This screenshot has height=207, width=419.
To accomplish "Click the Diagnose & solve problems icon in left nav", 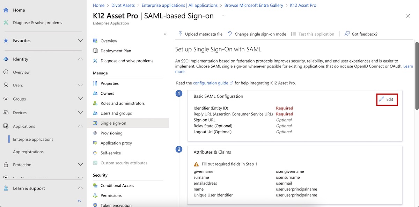I will pyautogui.click(x=6, y=23).
